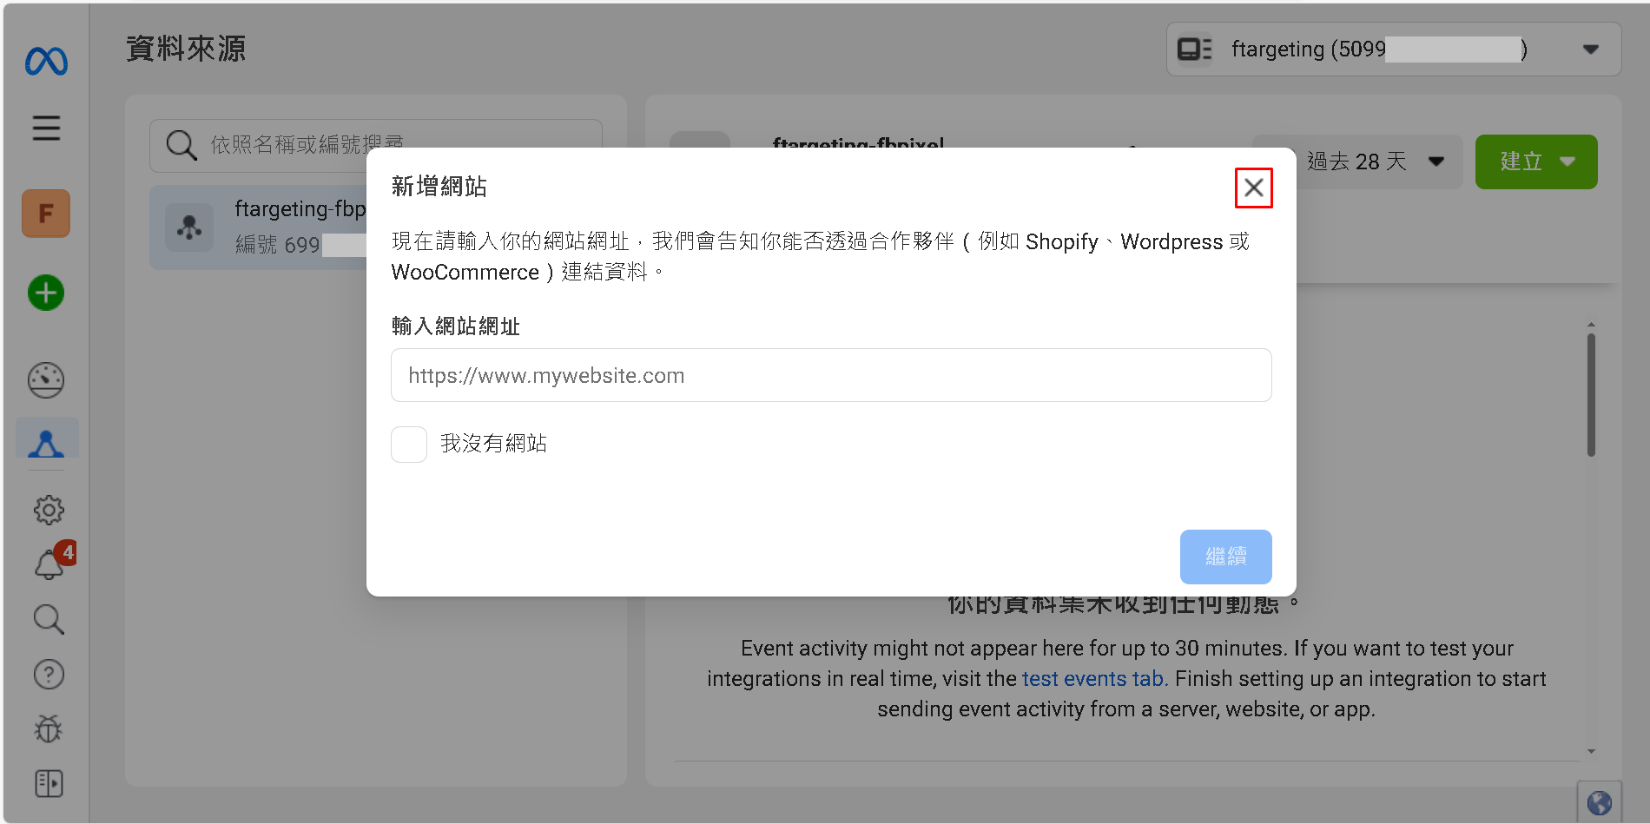Toggle the sidebar panel collapse icon
The width and height of the screenshot is (1650, 824).
click(x=49, y=783)
